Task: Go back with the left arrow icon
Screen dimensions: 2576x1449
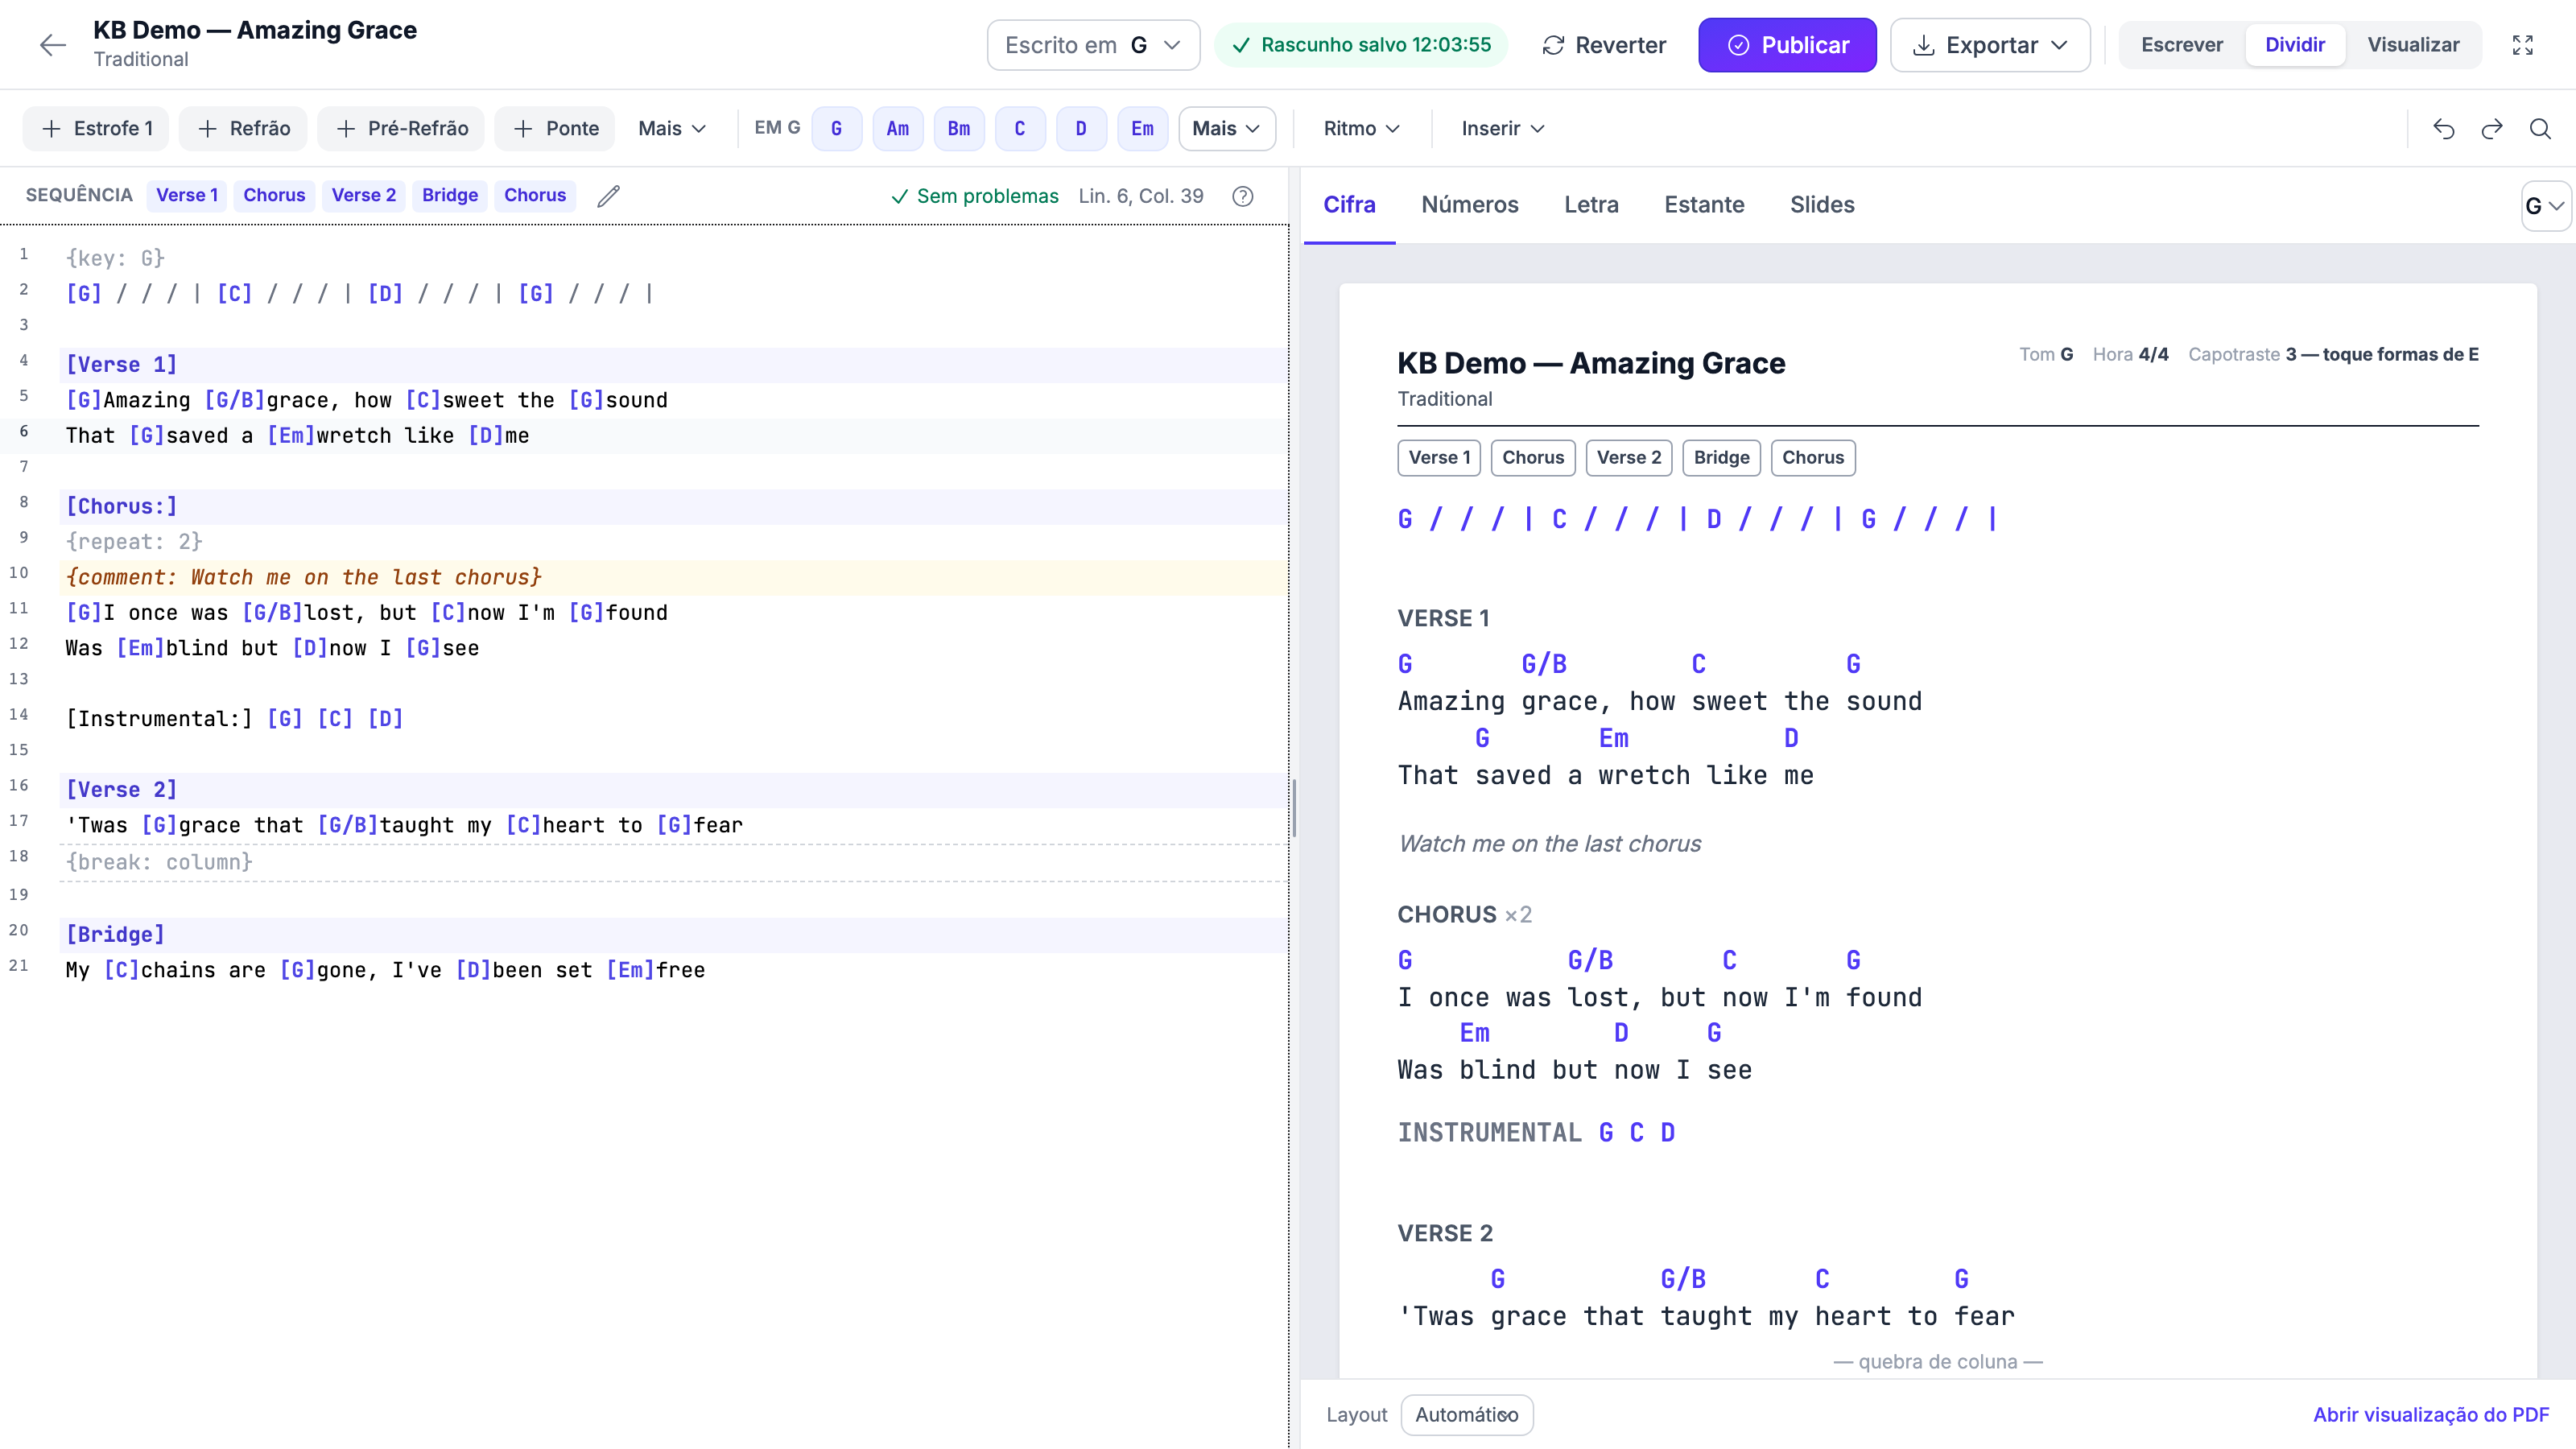Action: [52, 45]
